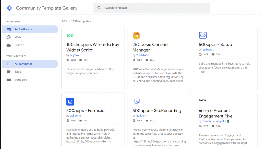Click TAG icon on Forms.io card

tap(80, 121)
